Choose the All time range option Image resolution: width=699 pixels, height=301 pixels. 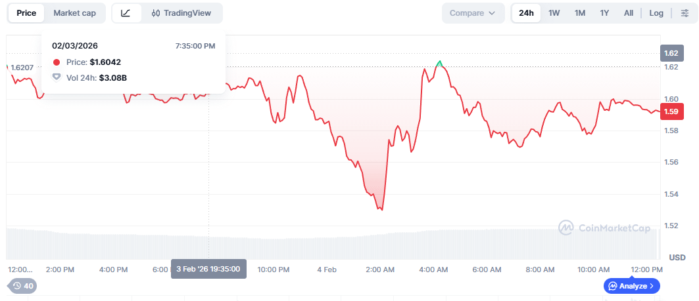(x=629, y=13)
